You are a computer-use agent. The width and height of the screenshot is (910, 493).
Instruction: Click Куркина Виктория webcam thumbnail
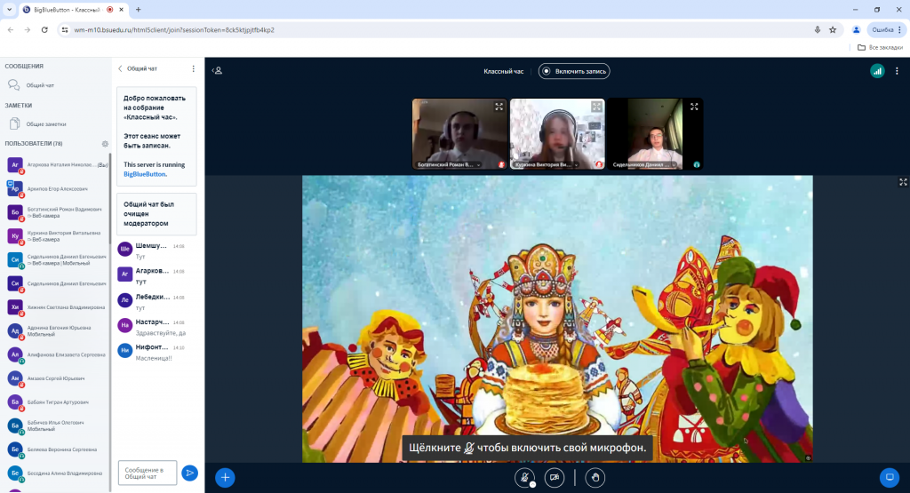557,134
